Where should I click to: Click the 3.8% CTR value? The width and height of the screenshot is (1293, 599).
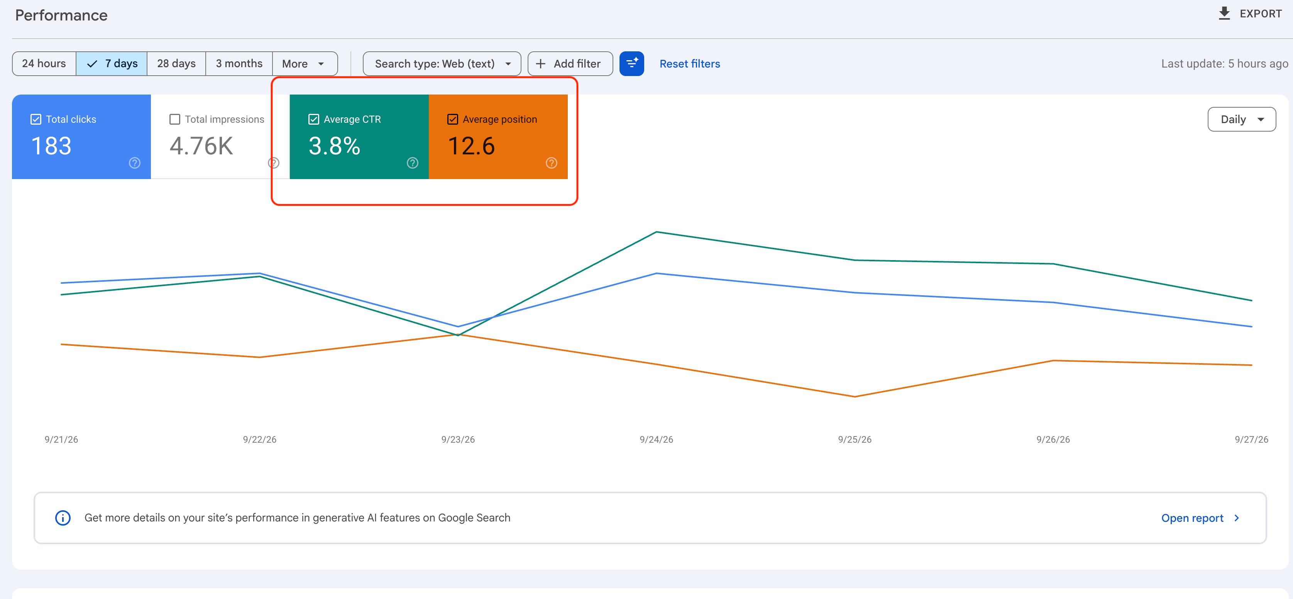334,146
